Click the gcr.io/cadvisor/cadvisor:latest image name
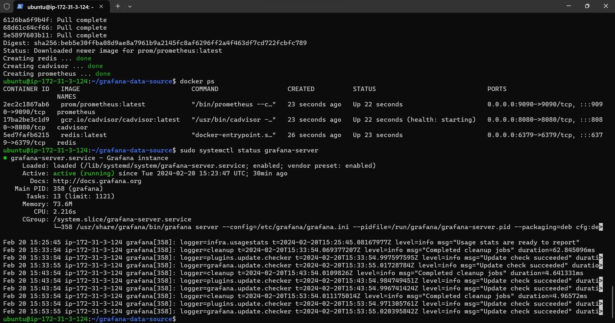615x323 pixels. coord(120,120)
